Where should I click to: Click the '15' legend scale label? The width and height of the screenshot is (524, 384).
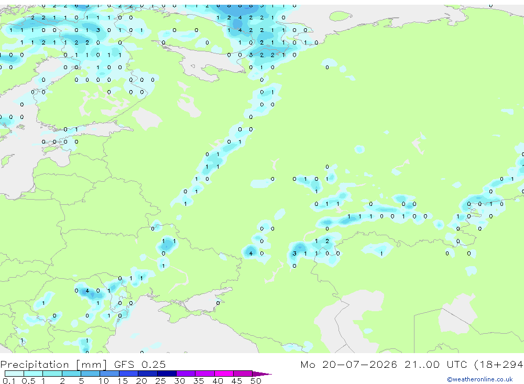123,381
